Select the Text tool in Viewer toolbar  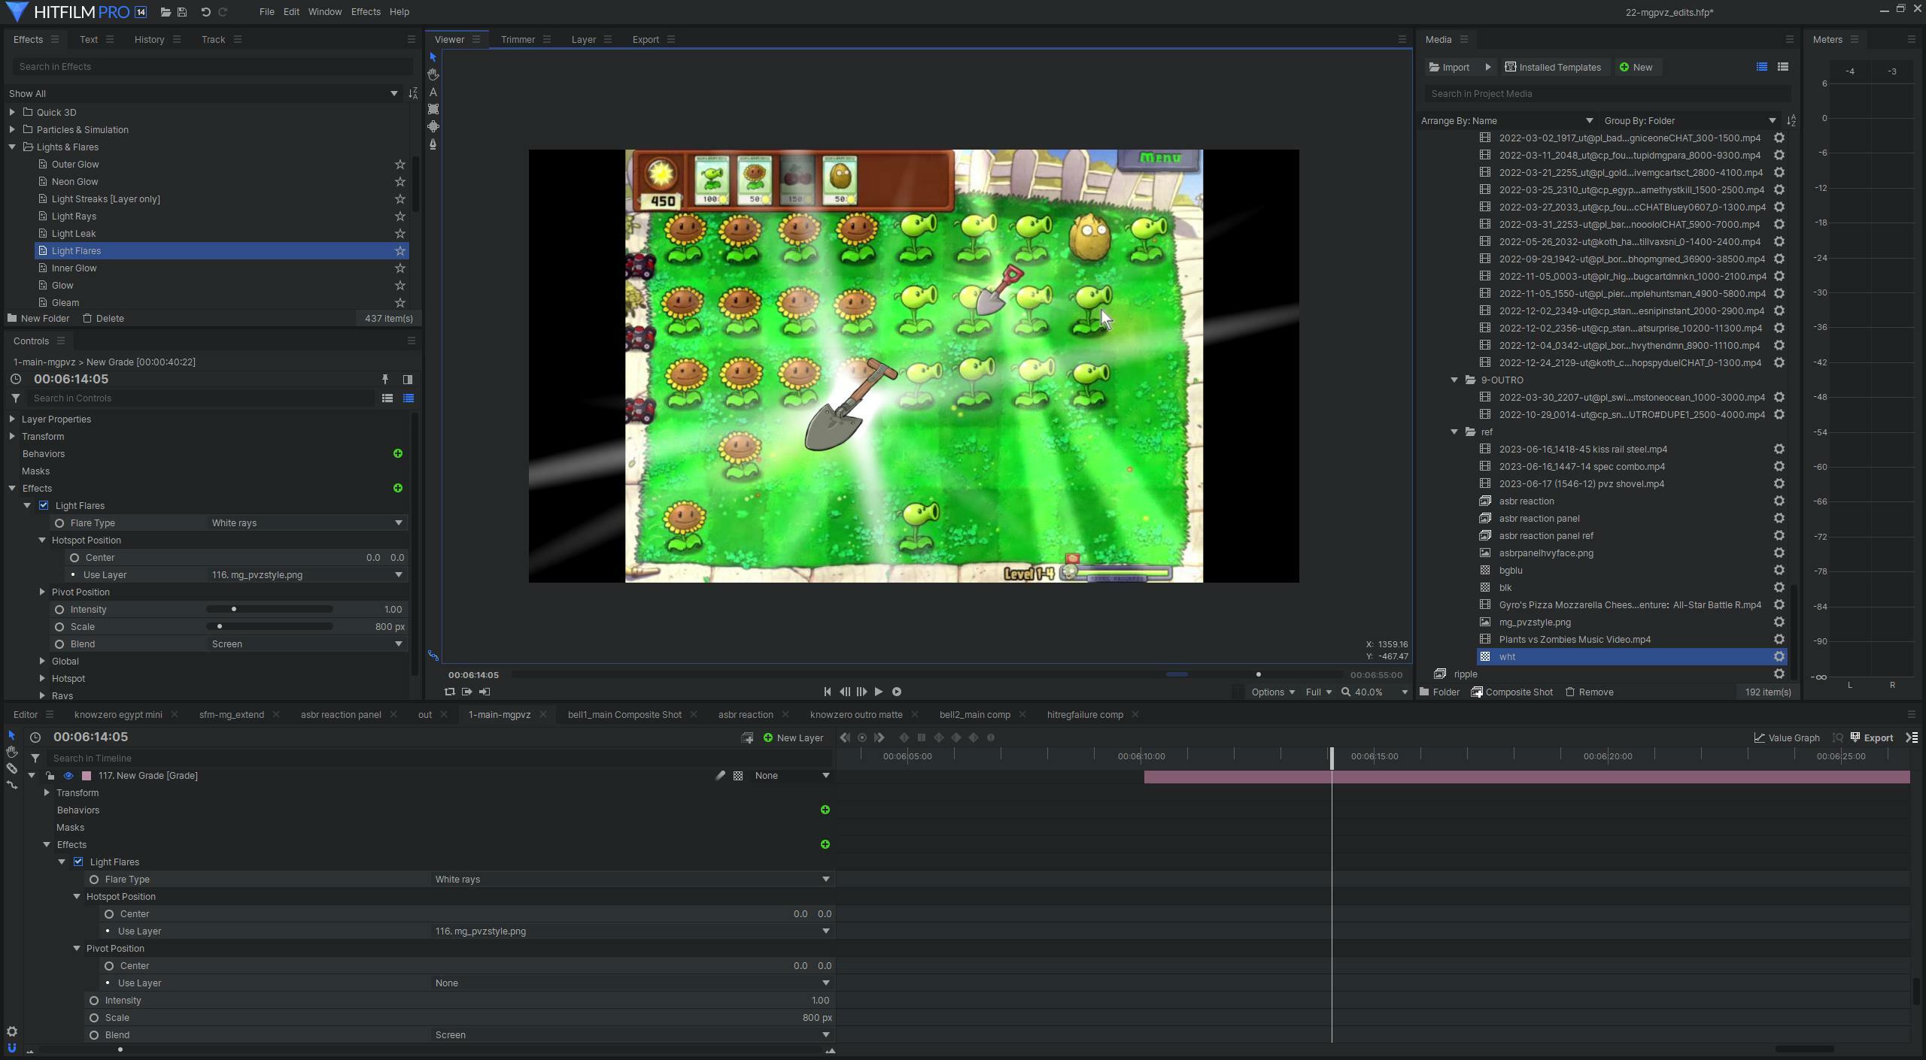click(x=433, y=92)
